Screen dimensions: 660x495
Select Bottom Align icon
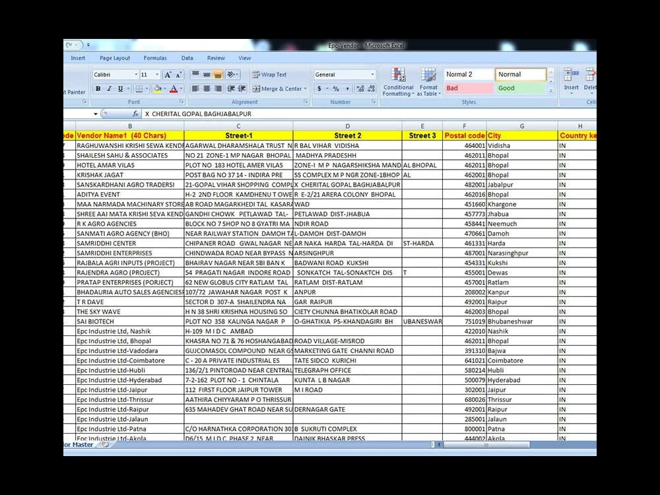pyautogui.click(x=218, y=75)
